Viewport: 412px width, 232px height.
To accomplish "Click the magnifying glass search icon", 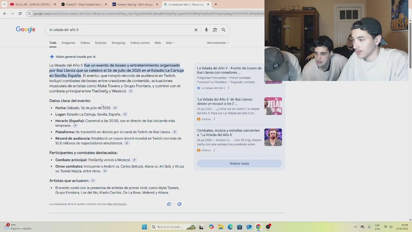I will coord(223,30).
